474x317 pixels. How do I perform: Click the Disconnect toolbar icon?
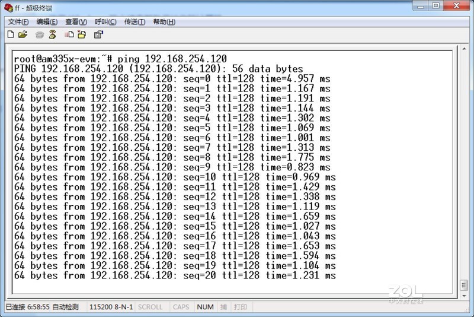52,35
